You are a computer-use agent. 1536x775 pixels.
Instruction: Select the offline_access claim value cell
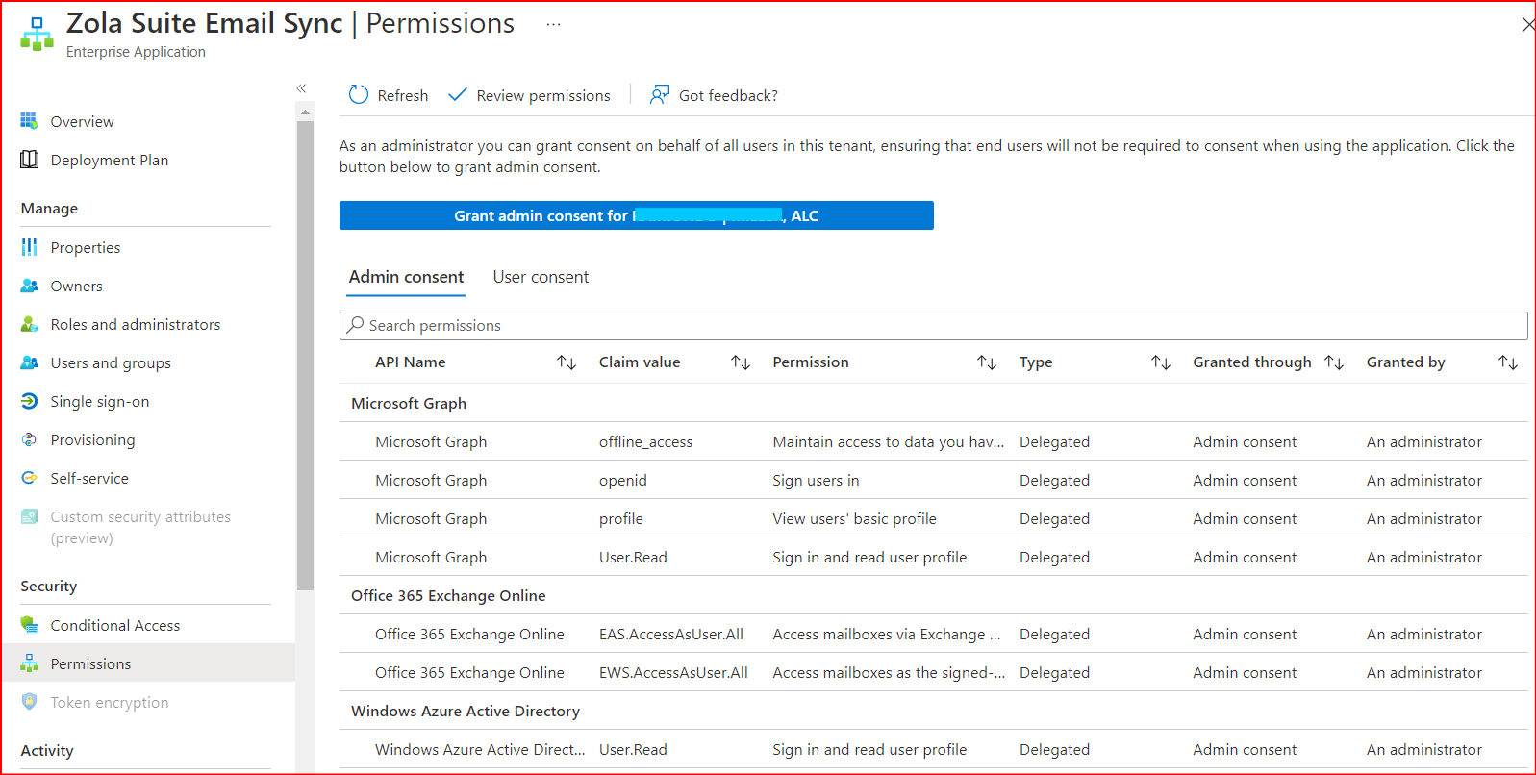645,441
